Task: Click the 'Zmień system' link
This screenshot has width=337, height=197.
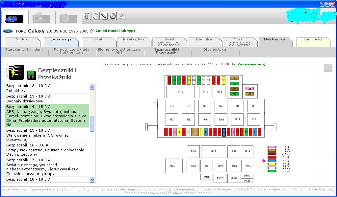Action: click(x=248, y=64)
